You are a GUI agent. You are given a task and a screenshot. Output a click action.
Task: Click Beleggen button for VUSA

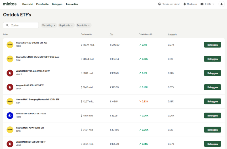point(213,87)
